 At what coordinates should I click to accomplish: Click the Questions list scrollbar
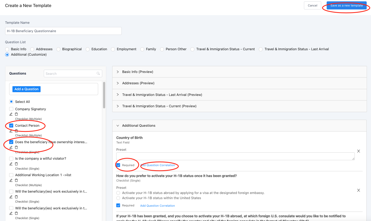coord(104,95)
